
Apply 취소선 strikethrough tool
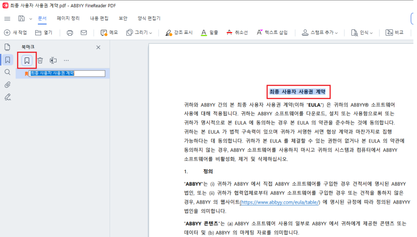coord(237,33)
